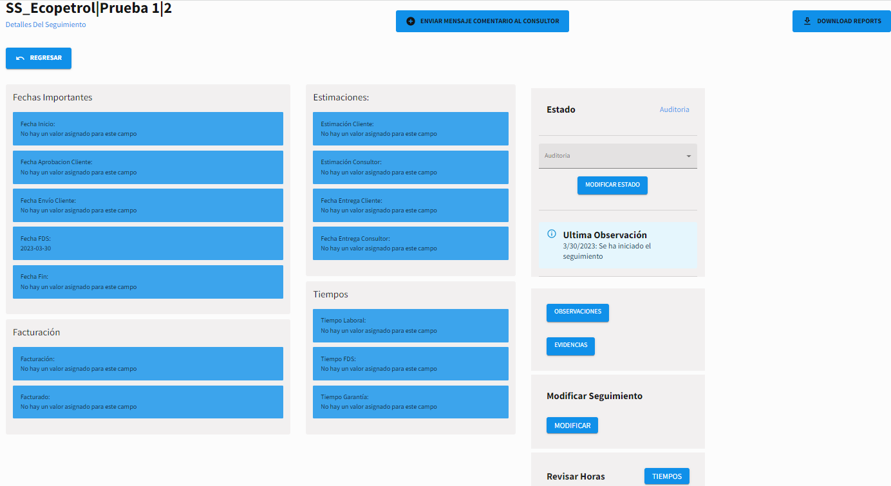Select the Estimación Cliente card
This screenshot has width=891, height=486.
[x=411, y=129]
